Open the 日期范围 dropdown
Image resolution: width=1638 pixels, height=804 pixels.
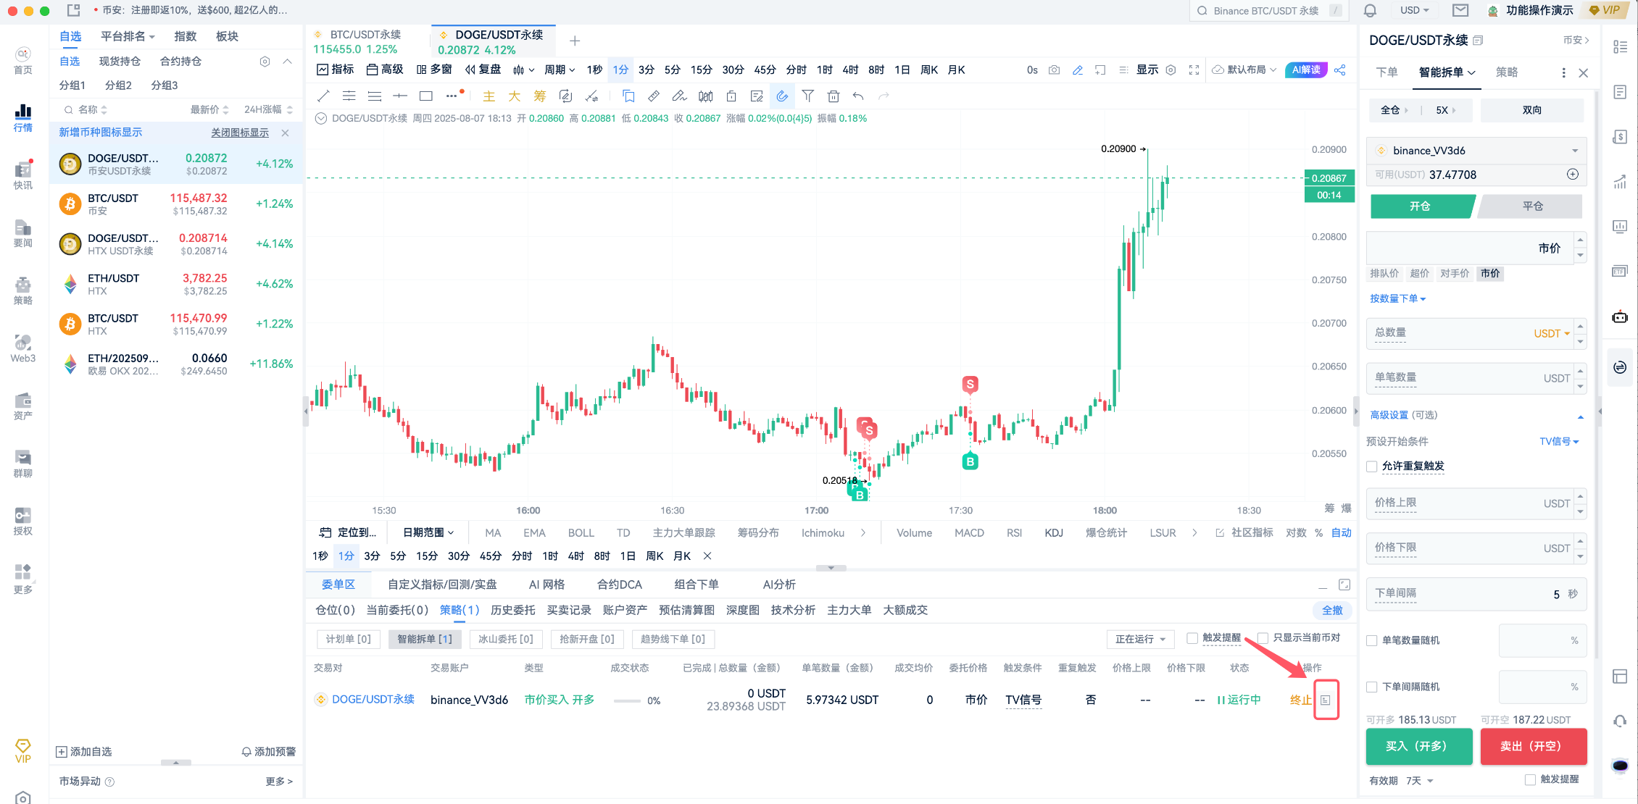(428, 532)
